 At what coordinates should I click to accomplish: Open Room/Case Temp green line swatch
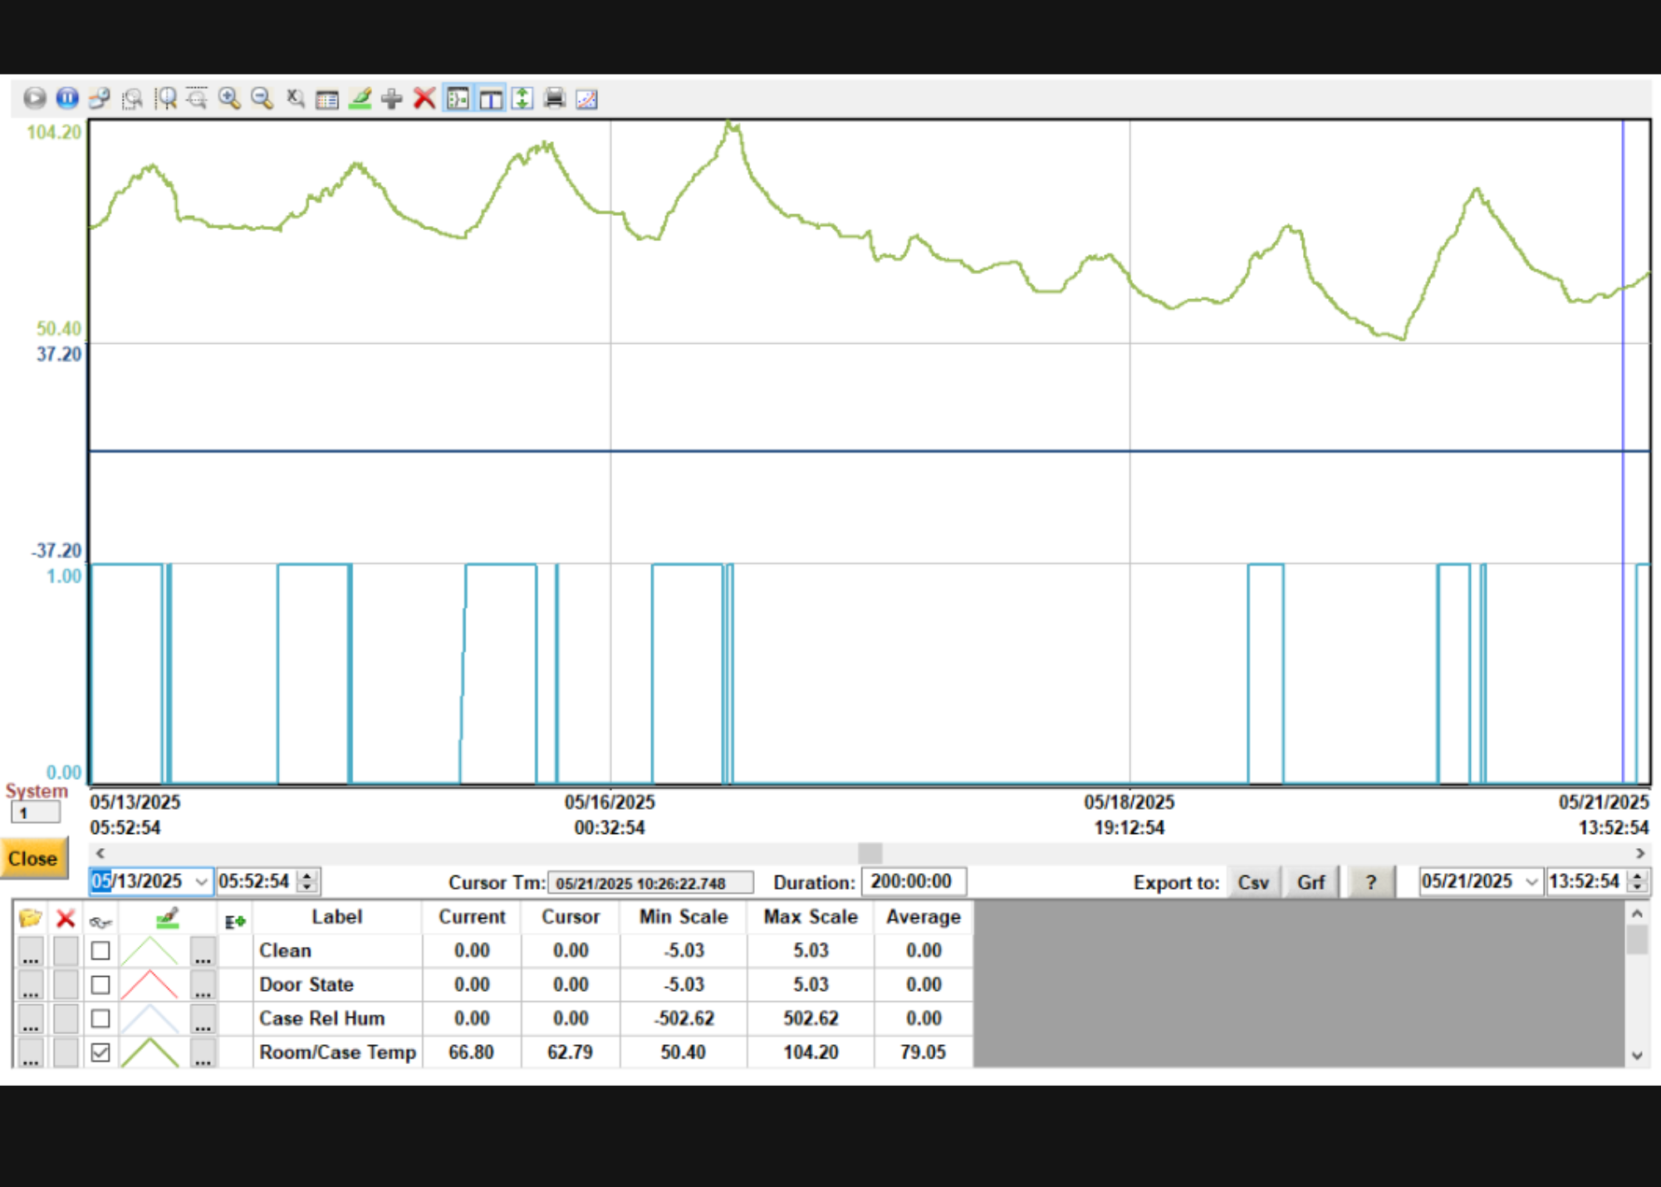149,1052
